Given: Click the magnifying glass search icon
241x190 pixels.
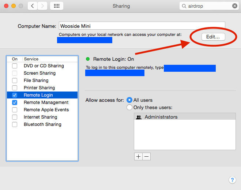Looking at the screenshot, I should coord(184,6).
